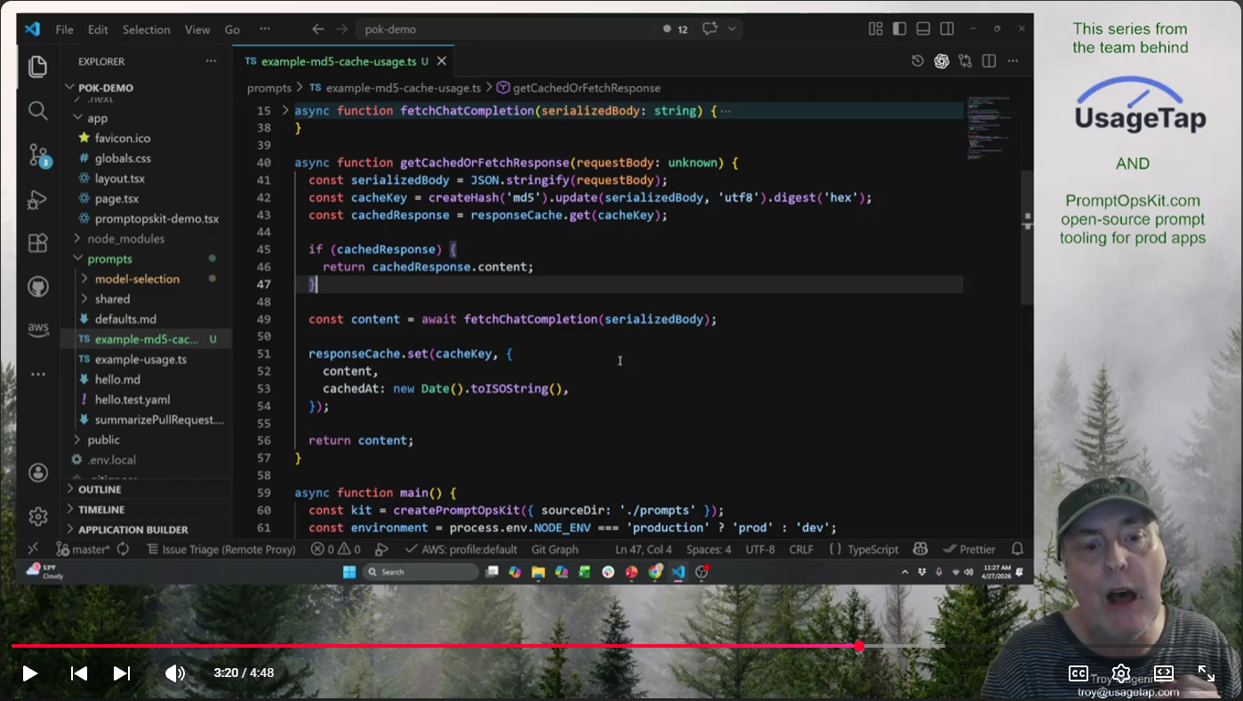The width and height of the screenshot is (1243, 701).
Task: Click the Copilot chat icon in title bar
Action: click(x=710, y=28)
